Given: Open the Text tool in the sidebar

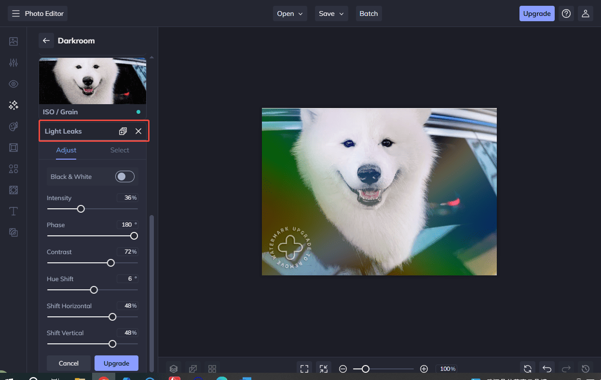Looking at the screenshot, I should [13, 211].
